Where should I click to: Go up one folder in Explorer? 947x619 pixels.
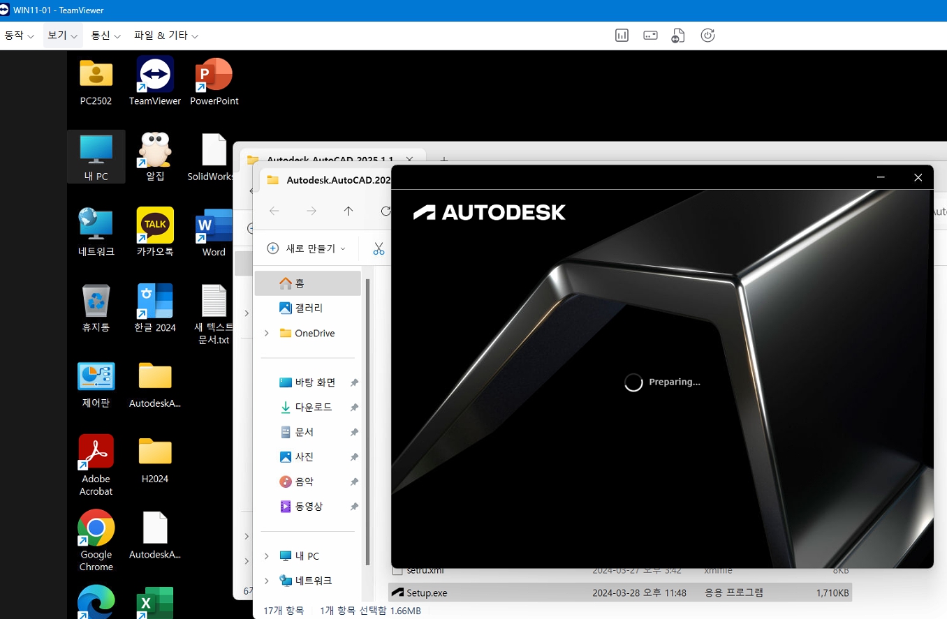click(x=348, y=211)
